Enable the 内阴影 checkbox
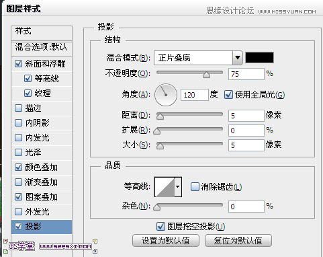Screen dimensions: 323x257 pyautogui.click(x=18, y=123)
